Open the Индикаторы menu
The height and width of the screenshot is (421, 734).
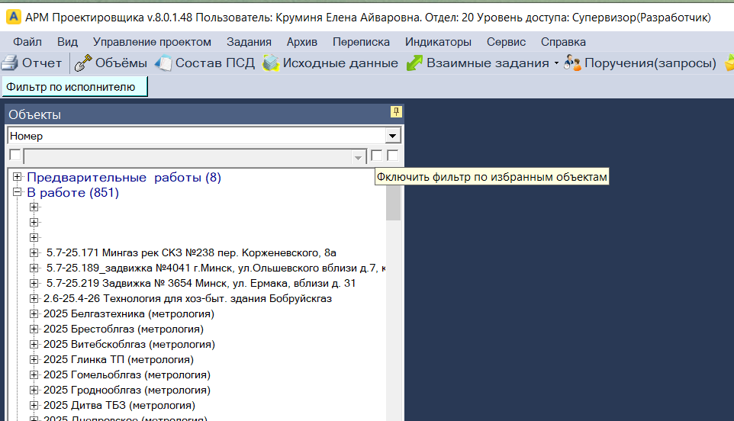point(438,42)
